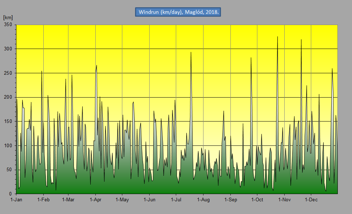The image size is (352, 214).
Task: Select the 1-Dec x-axis label
Action: tap(311, 200)
